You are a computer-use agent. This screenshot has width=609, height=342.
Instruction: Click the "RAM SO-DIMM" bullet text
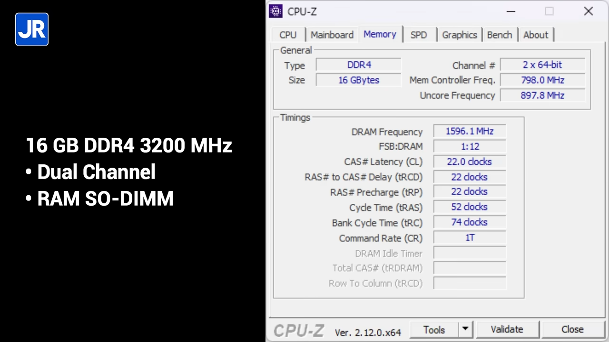click(105, 199)
